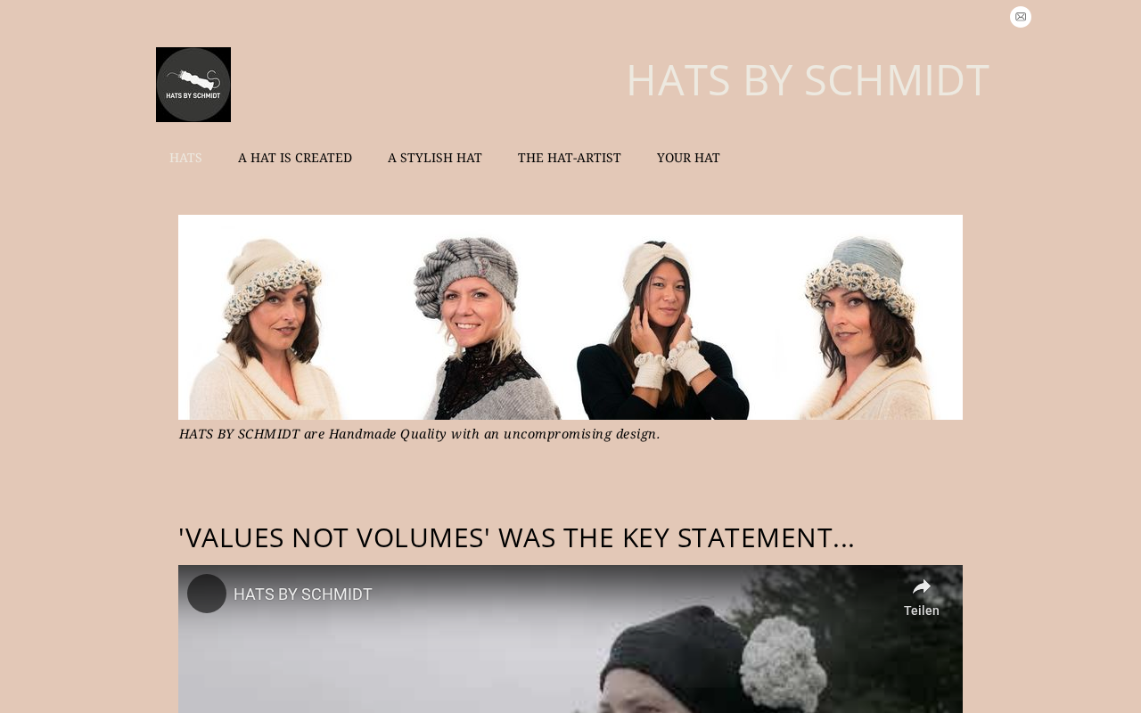The image size is (1141, 713).
Task: Open THE HAT-ARTIST page
Action: 570,158
